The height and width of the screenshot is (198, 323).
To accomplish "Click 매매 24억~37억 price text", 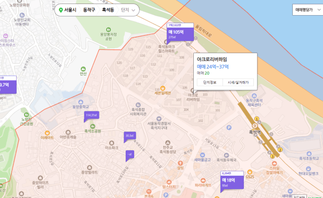I will pos(212,67).
